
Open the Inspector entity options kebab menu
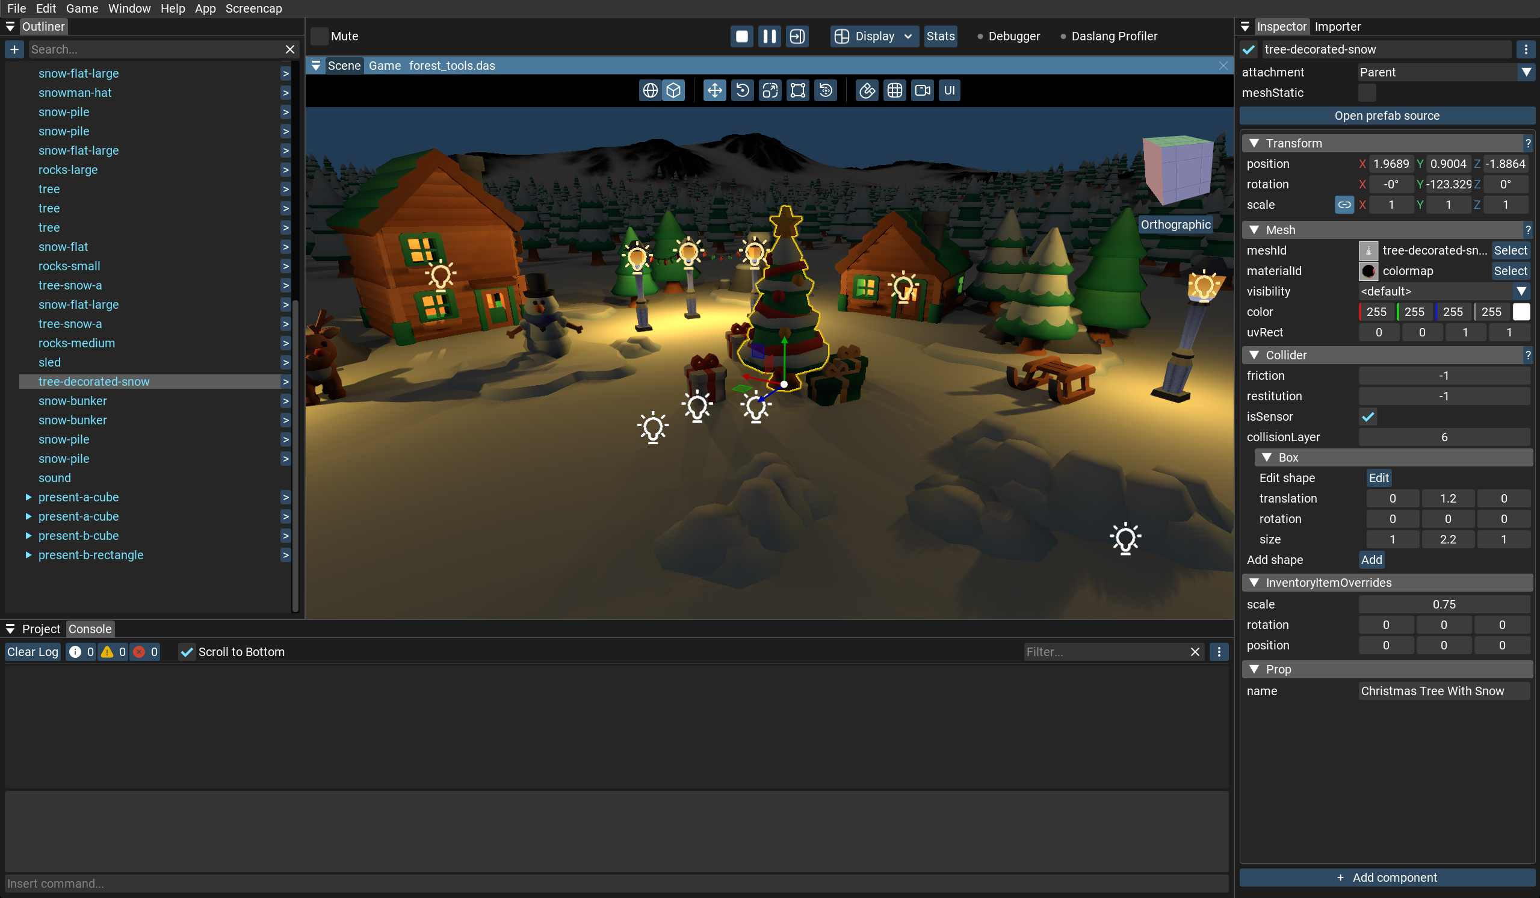(x=1526, y=49)
